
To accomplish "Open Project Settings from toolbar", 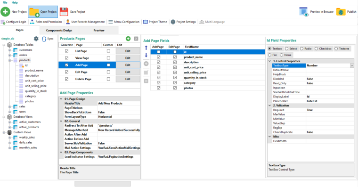I will pos(183,22).
